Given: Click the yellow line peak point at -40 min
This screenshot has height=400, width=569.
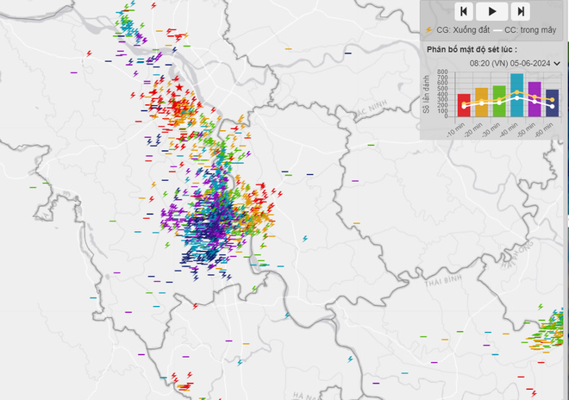Looking at the screenshot, I should [516, 91].
